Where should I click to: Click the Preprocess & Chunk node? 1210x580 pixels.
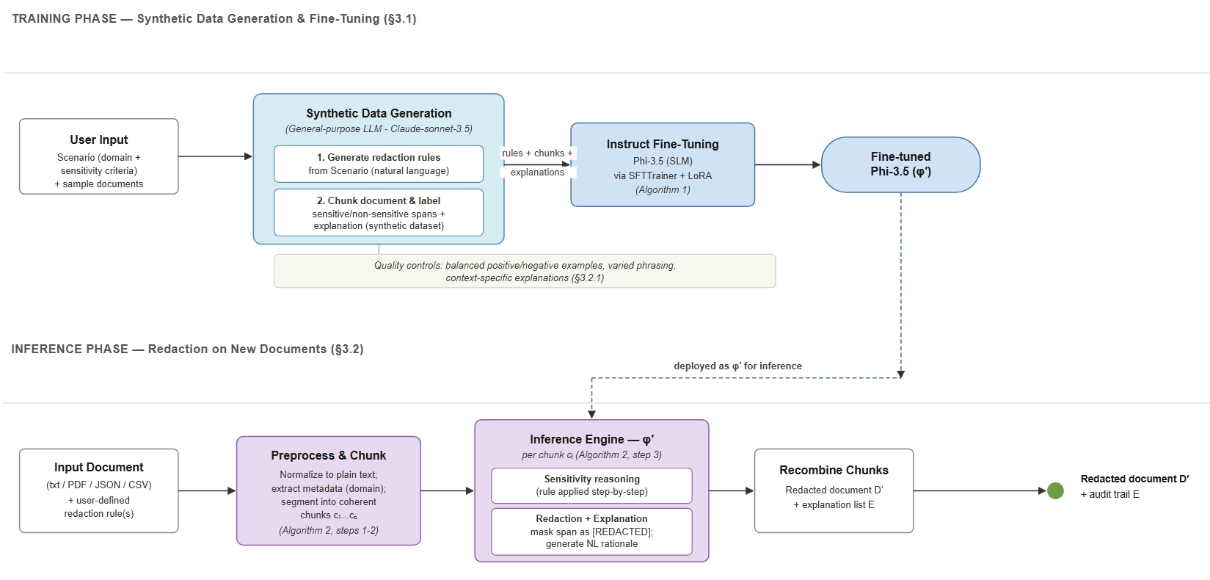click(329, 490)
